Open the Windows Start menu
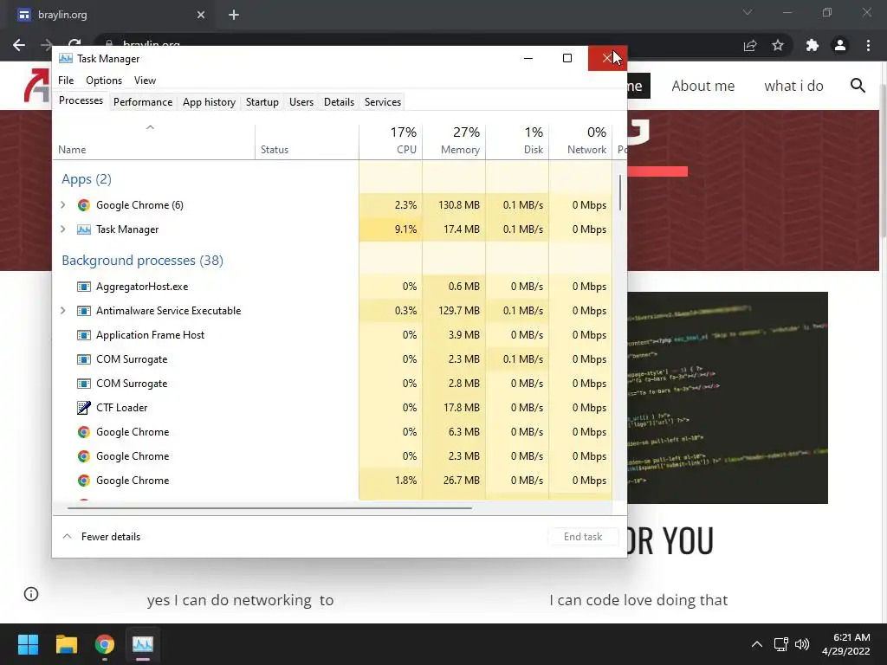Viewport: 887px width, 665px height. click(28, 644)
